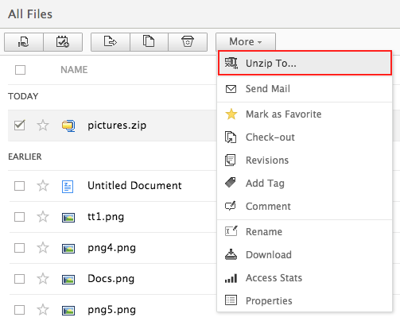
Task: Open the png4.png file name link
Action: [111, 248]
